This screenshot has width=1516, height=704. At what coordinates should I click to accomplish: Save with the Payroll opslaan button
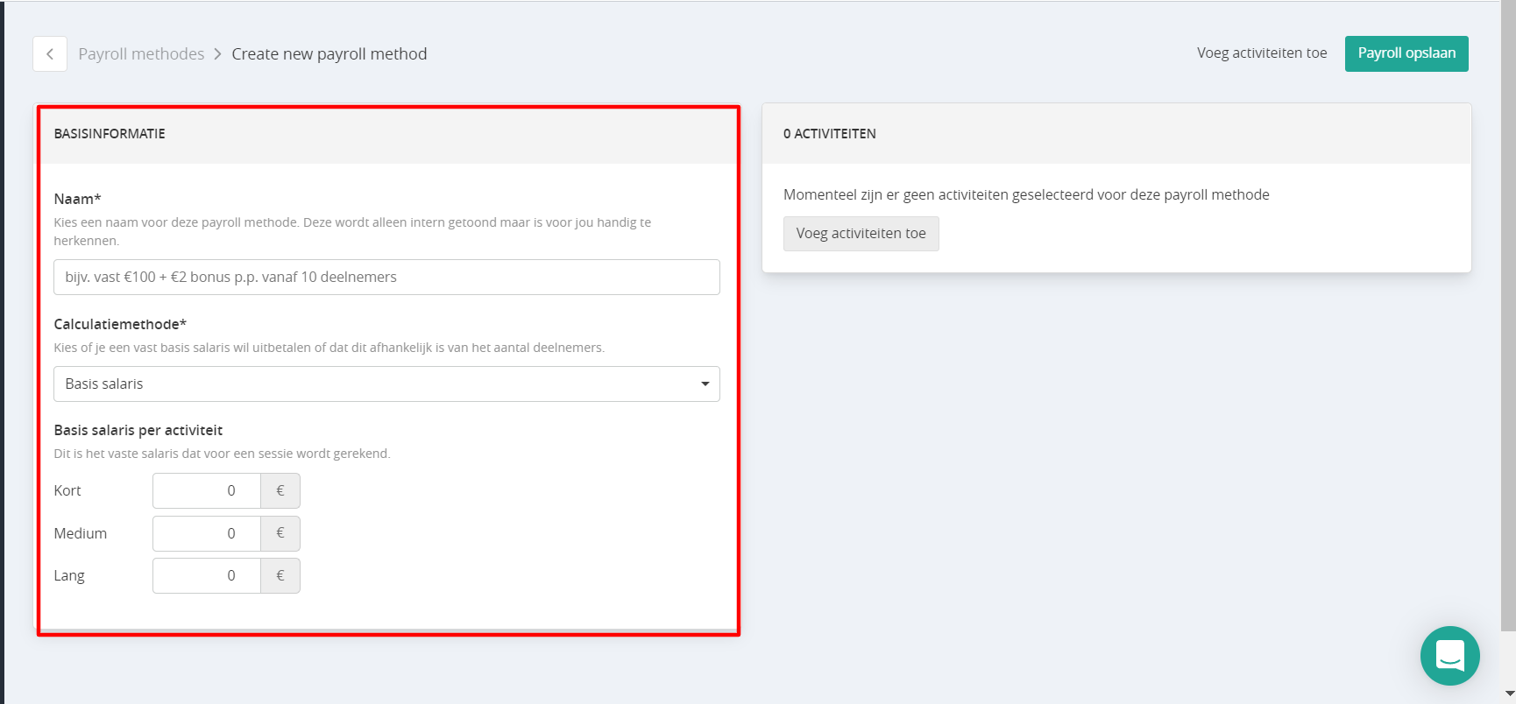[1406, 53]
